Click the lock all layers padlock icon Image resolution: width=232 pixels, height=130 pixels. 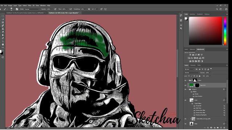[x=200, y=76]
